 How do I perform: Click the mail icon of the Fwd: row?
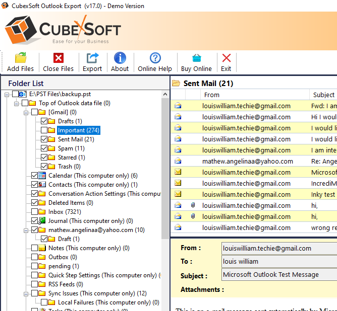[178, 106]
